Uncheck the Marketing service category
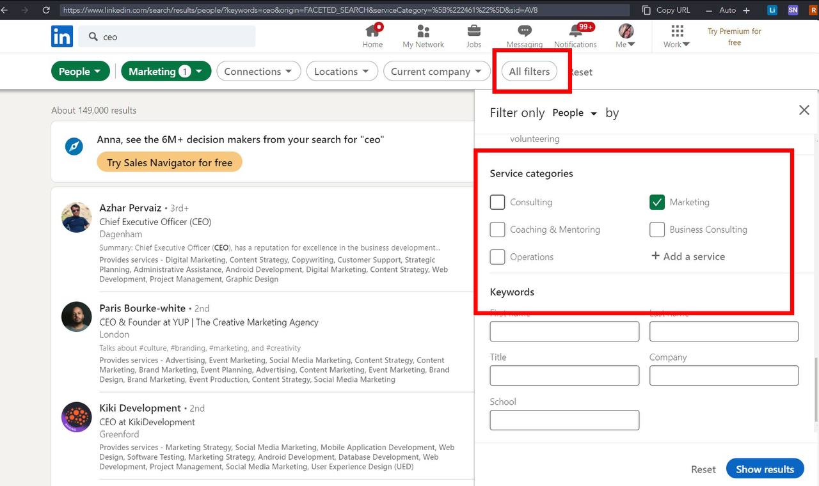This screenshot has width=819, height=486. tap(657, 202)
